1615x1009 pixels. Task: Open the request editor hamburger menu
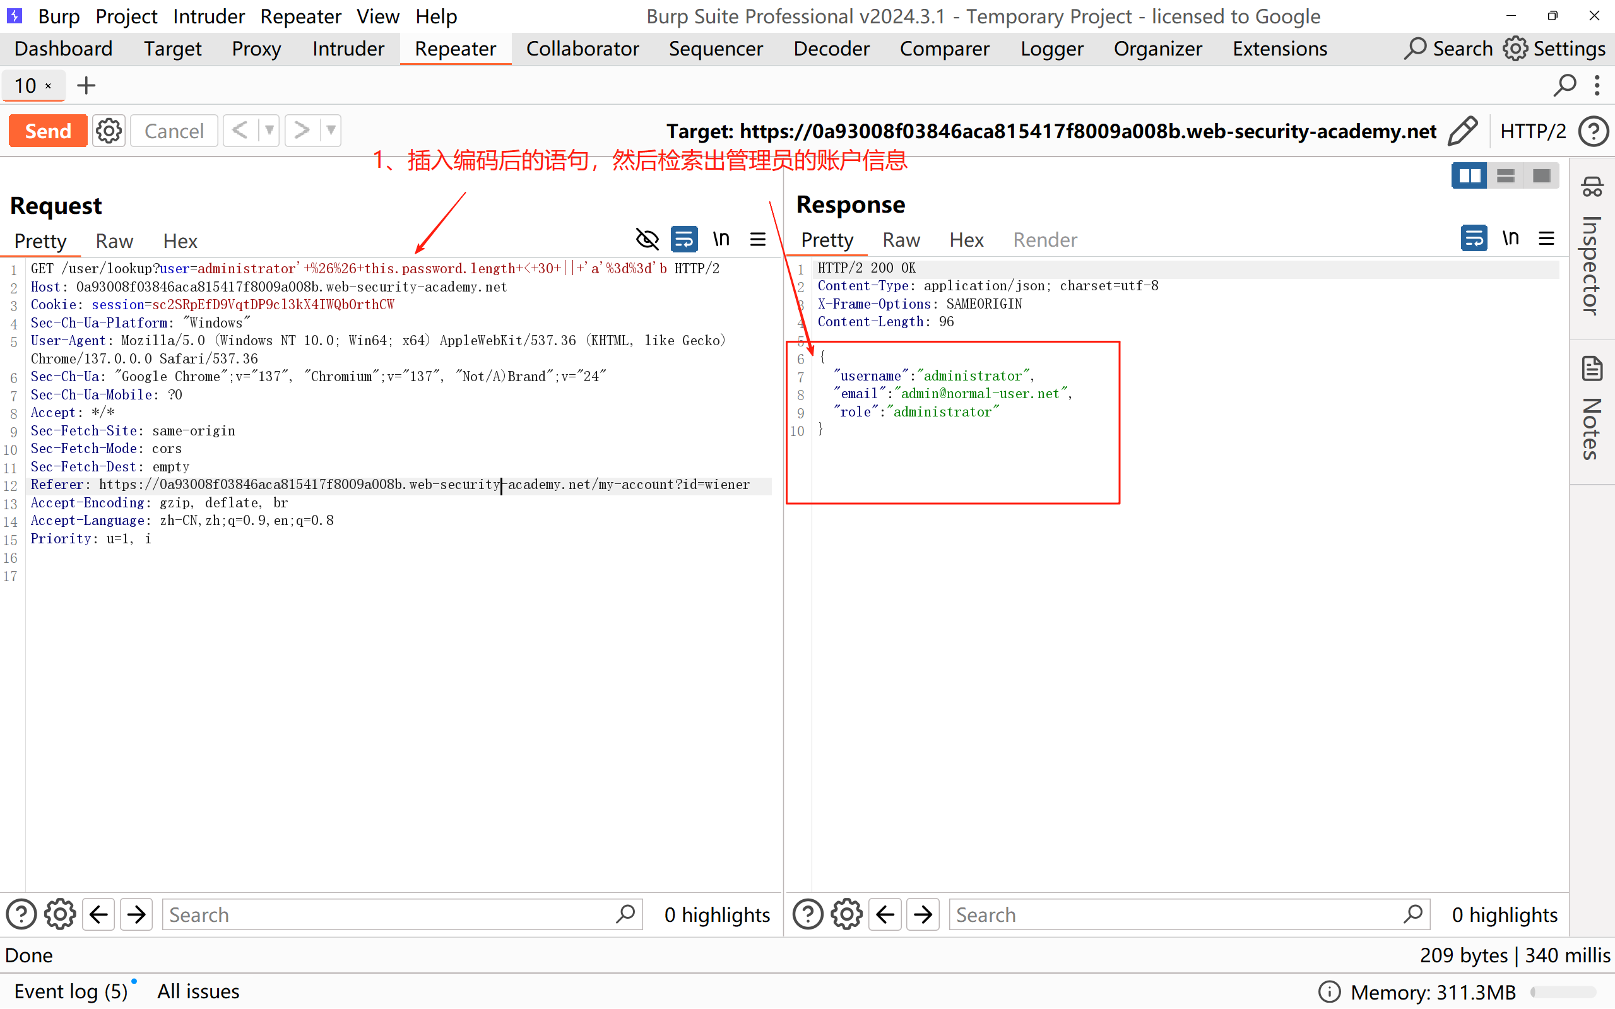click(x=757, y=239)
